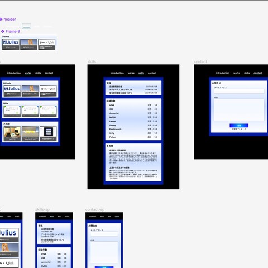Click the large message textarea in contact frame

(239, 110)
